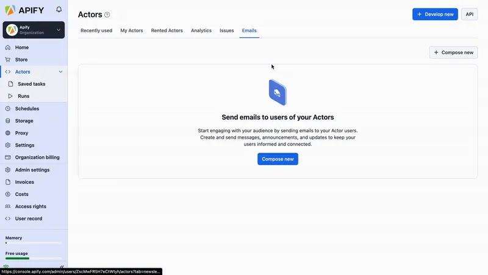Screen dimensions: 488x275
Task: Select the Emails tab
Action: (x=249, y=30)
